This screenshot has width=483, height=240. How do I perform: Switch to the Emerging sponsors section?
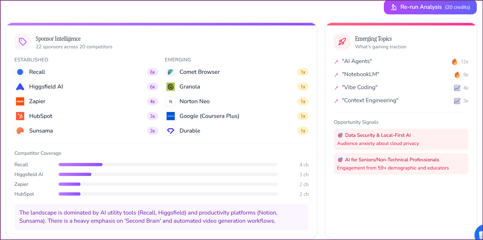178,60
